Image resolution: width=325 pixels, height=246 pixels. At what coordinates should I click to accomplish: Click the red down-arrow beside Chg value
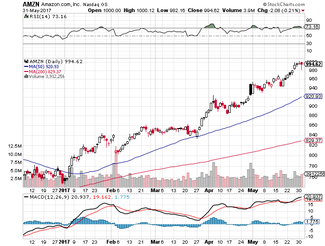point(303,10)
